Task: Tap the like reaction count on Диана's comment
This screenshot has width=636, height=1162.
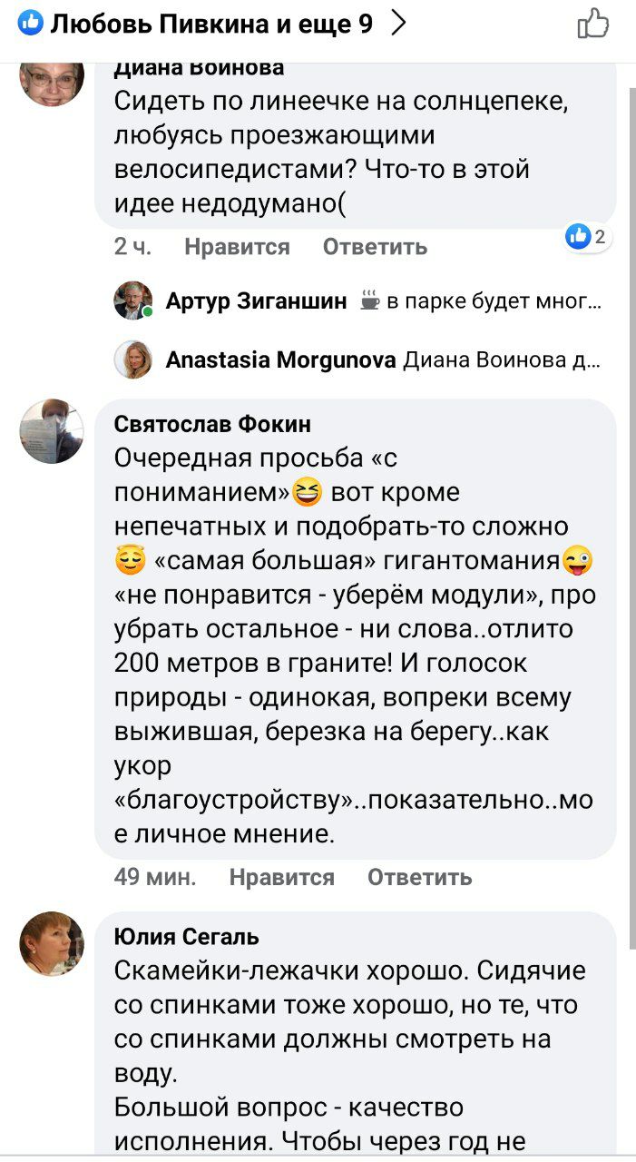Action: (587, 238)
